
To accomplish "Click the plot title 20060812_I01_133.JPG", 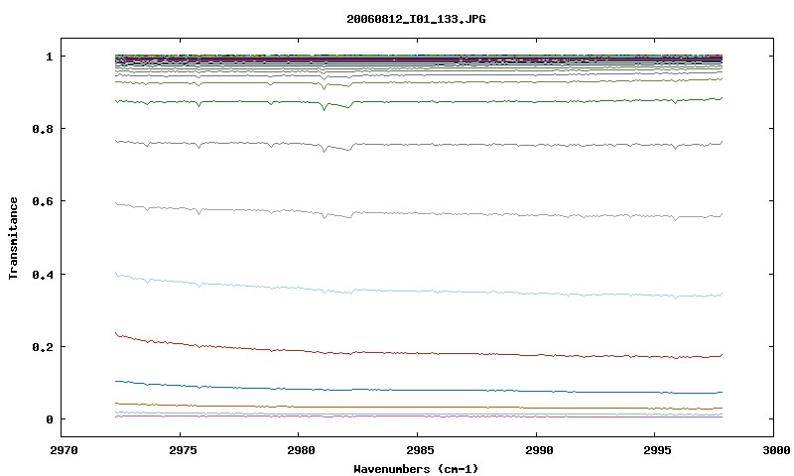I will tap(416, 19).
